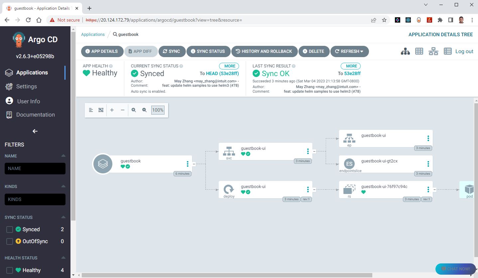
Task: Open Settings in the sidebar
Action: (x=27, y=86)
